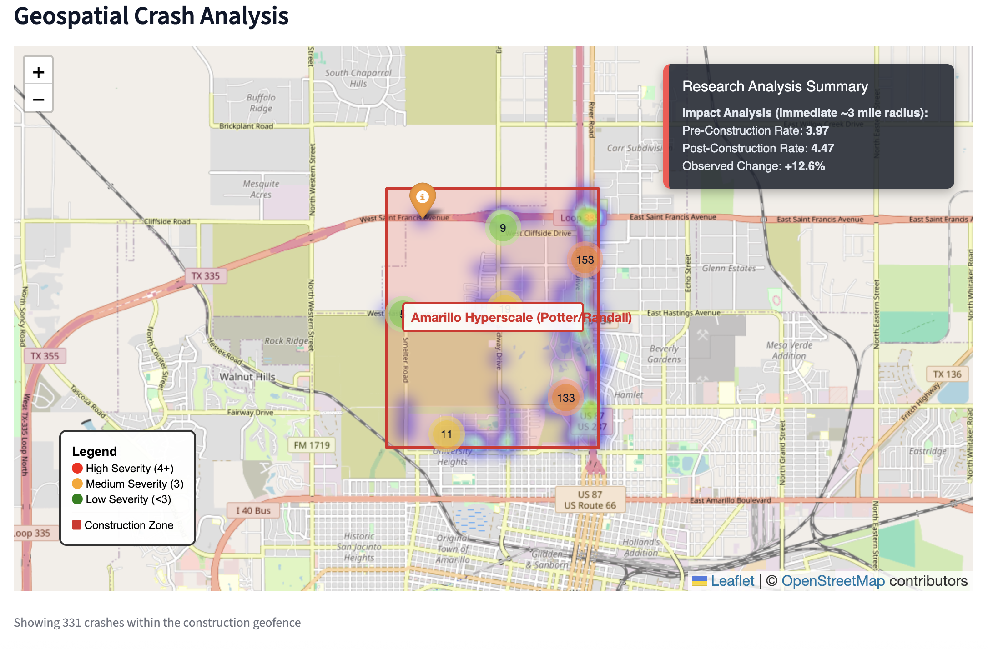Open the crash cluster labeled 133
The width and height of the screenshot is (988, 649).
click(x=565, y=398)
